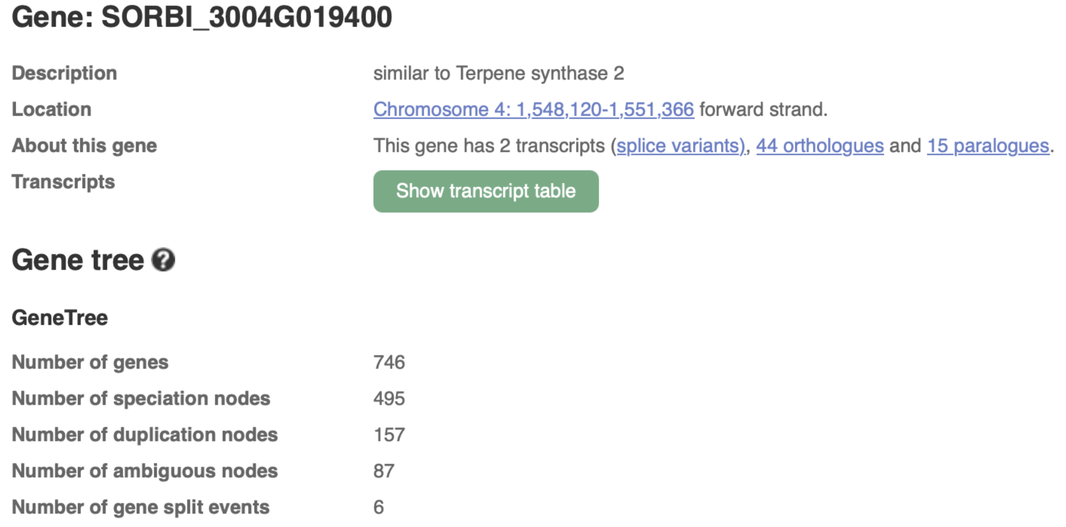Viewport: 1066px width, 527px height.
Task: Click the gene split events value 6
Action: click(379, 507)
